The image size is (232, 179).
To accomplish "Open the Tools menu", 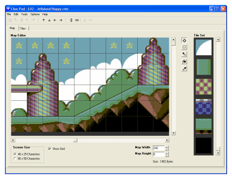I will [x=24, y=14].
